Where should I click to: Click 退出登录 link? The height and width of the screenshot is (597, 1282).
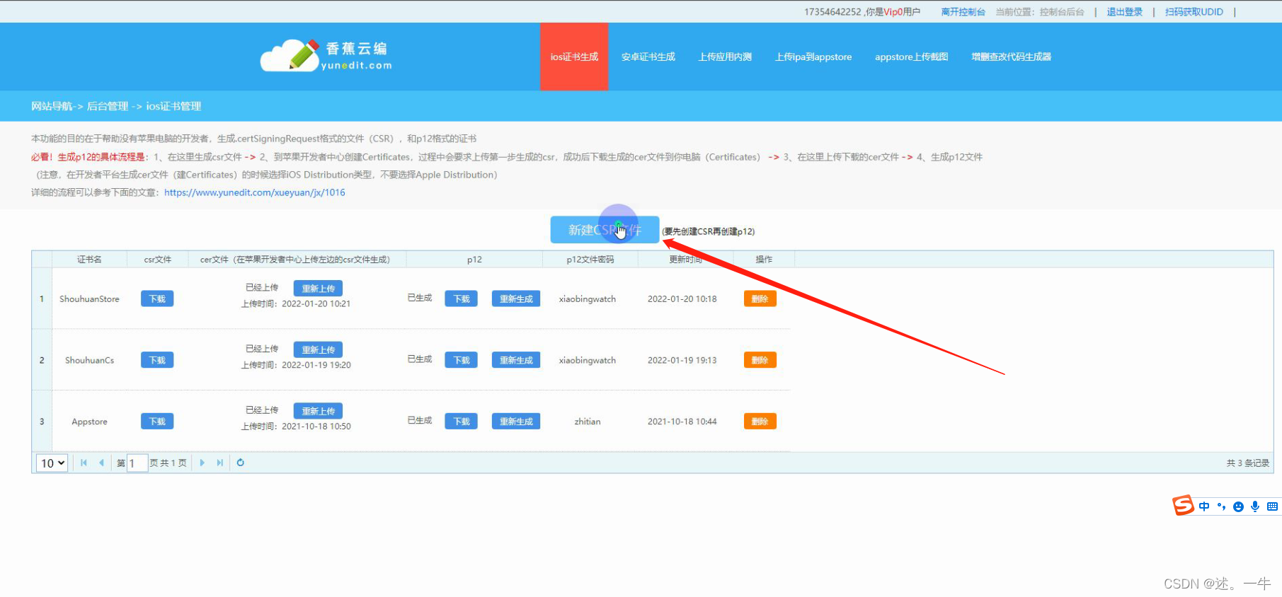[1125, 12]
